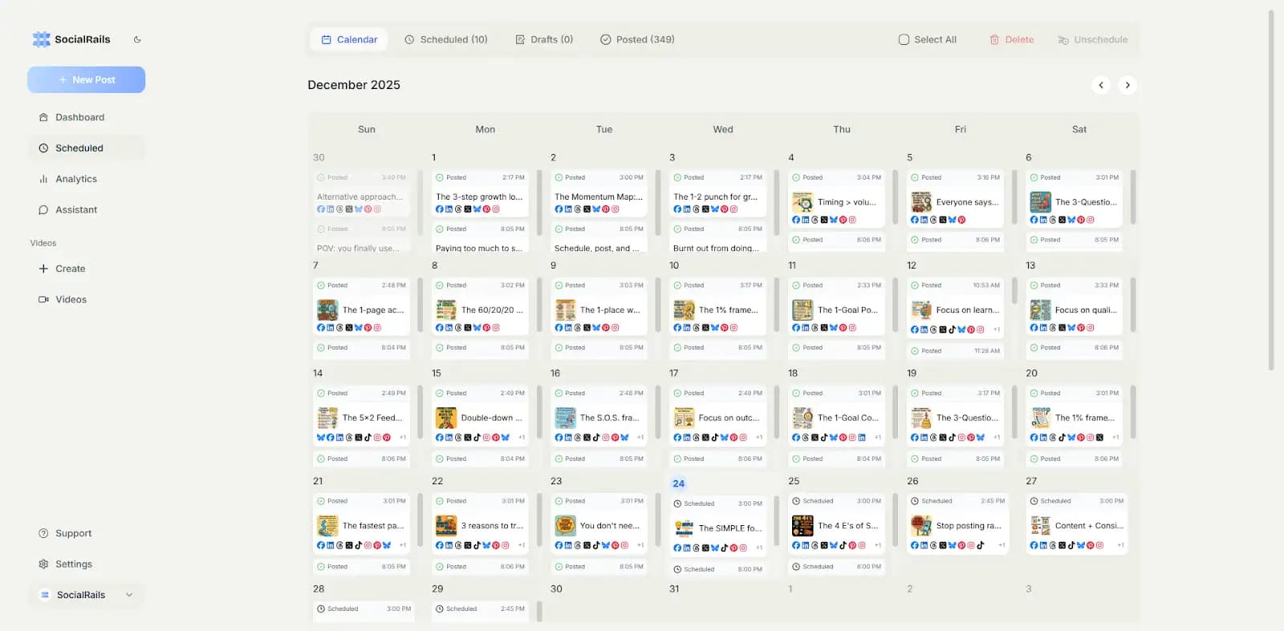Toggle dark mode moon icon

tap(137, 39)
